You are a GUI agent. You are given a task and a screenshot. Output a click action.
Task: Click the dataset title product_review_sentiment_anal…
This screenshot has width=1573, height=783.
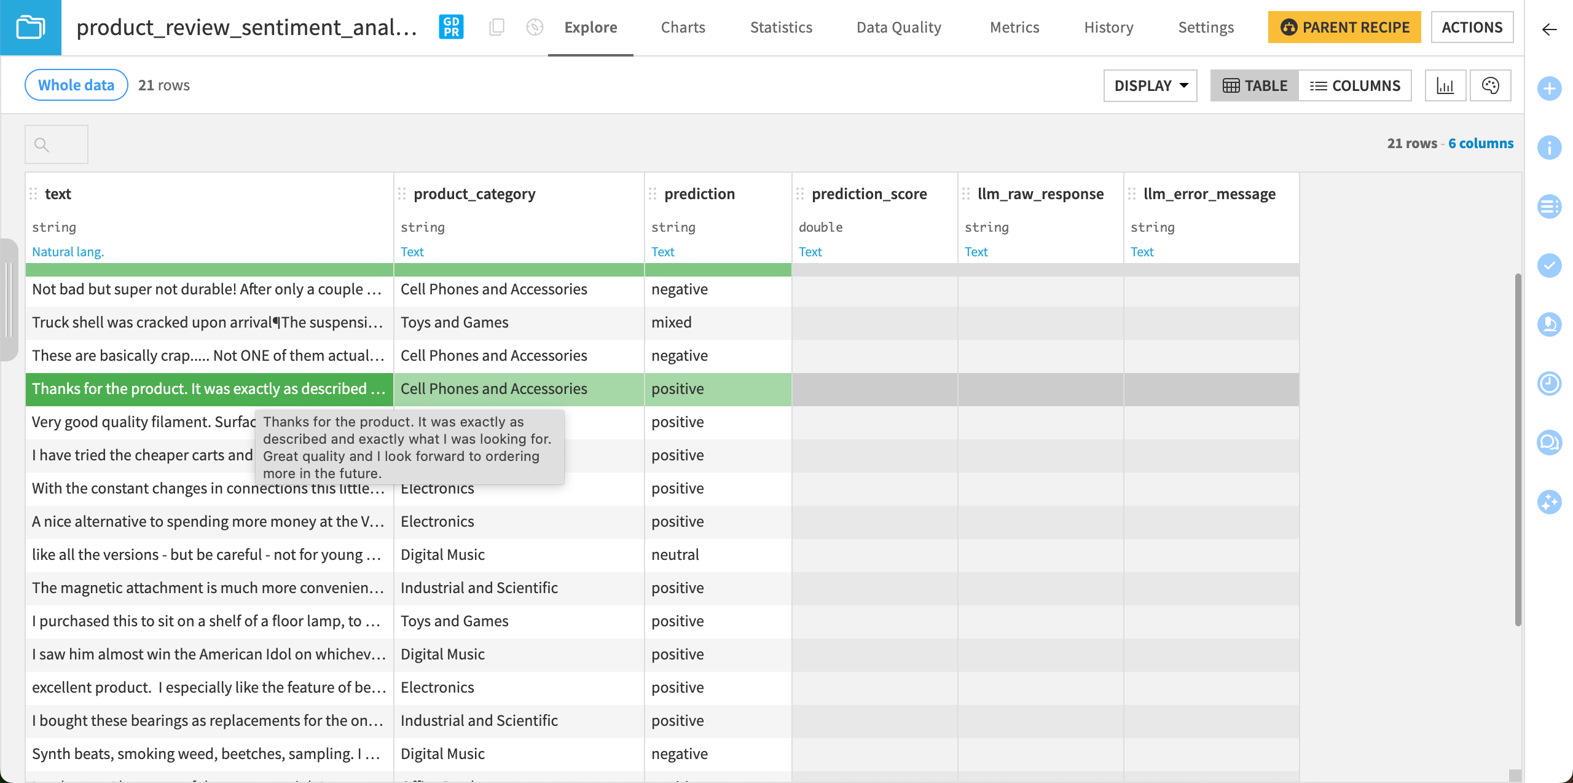click(246, 28)
